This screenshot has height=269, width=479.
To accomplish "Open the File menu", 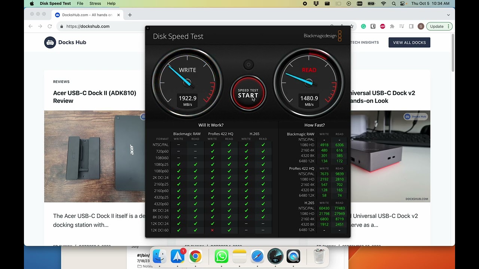I will [x=80, y=3].
